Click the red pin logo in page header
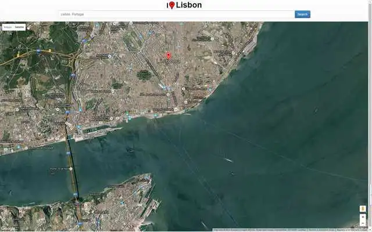Screen dimensions: 372x232 coord(172,5)
